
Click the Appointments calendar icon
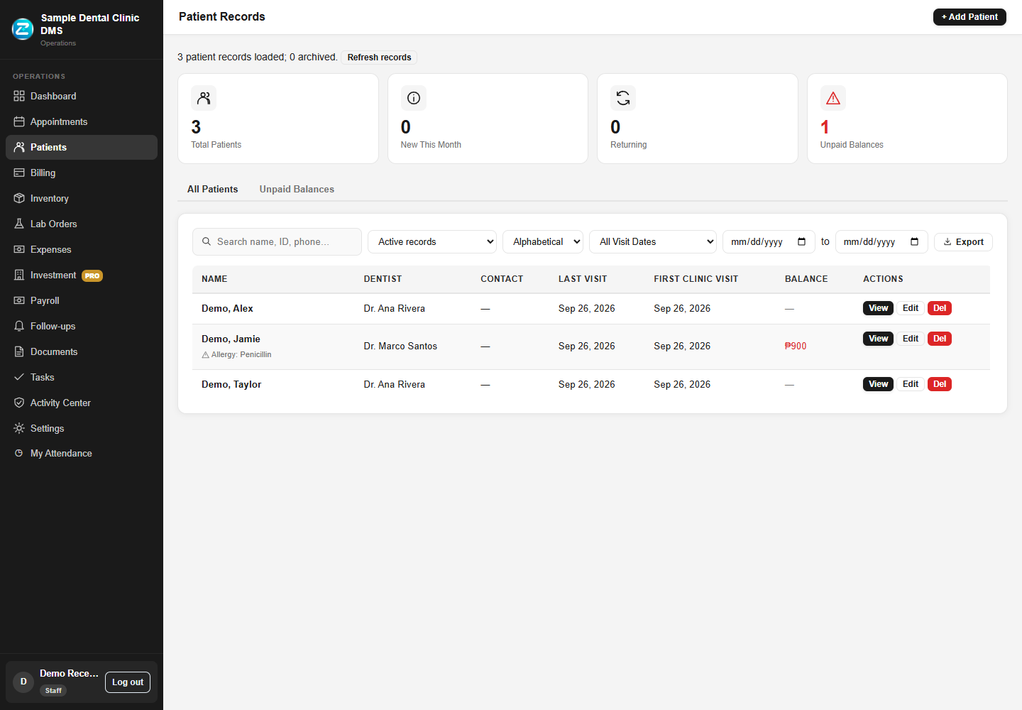click(x=19, y=121)
